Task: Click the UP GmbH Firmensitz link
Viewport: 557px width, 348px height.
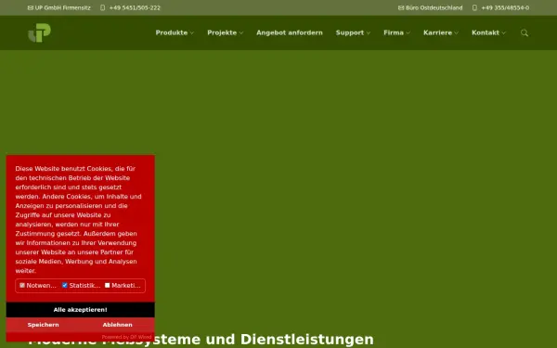Action: 62,7
